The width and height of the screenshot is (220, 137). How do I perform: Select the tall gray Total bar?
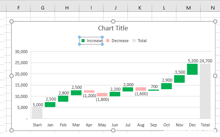point(205,91)
